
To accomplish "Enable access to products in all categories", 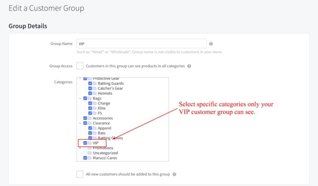I will [80, 66].
